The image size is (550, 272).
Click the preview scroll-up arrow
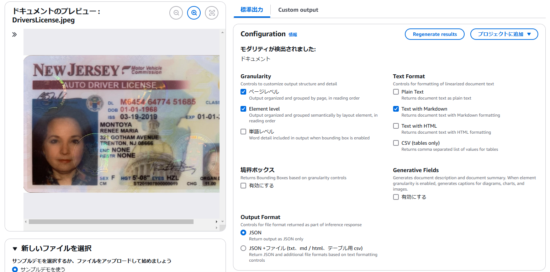(x=222, y=32)
